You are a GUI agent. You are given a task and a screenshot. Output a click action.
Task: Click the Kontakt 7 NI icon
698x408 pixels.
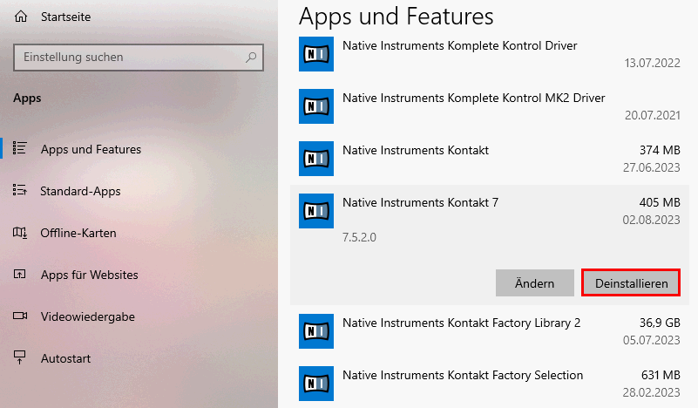(316, 211)
